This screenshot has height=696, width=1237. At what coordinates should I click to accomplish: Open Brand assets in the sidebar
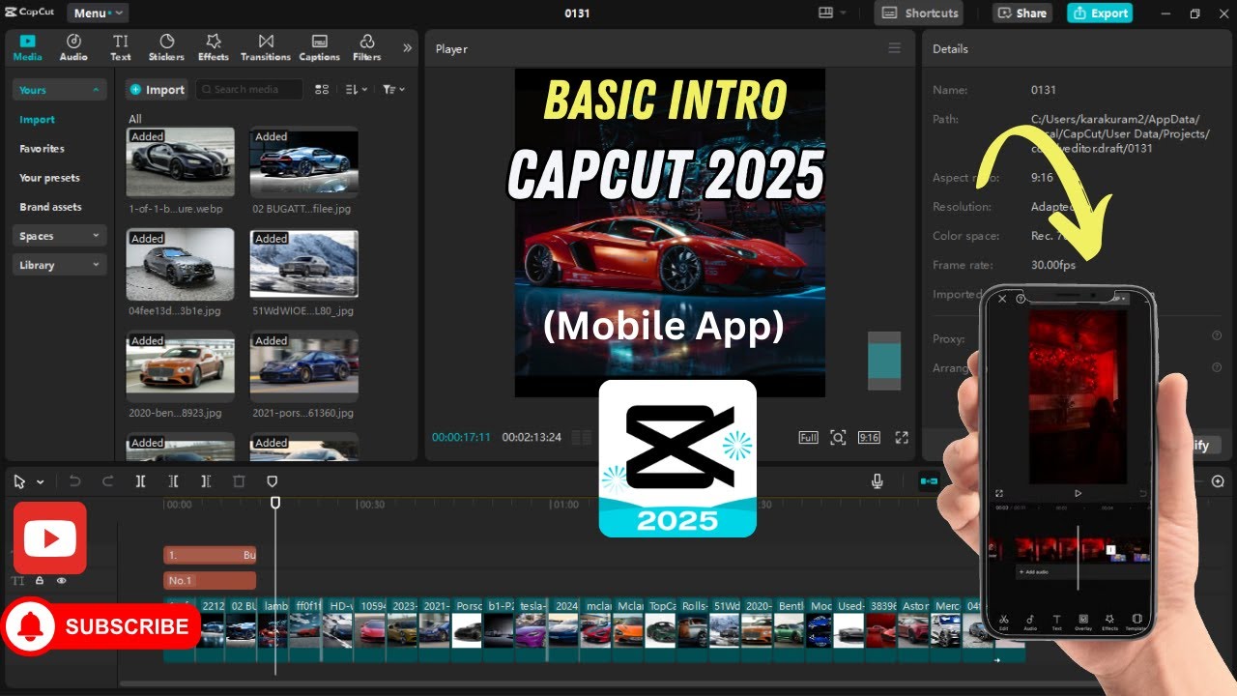point(50,207)
